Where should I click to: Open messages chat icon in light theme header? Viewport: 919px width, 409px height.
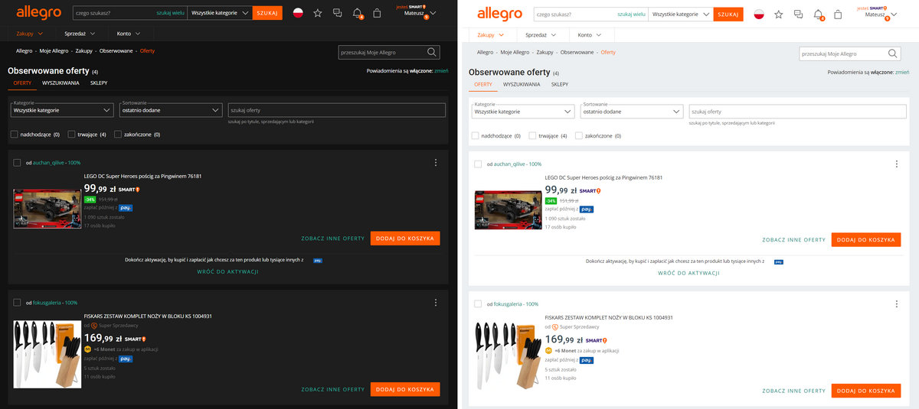click(798, 14)
